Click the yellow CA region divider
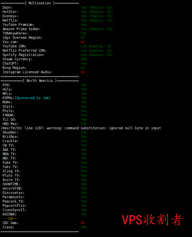 pyautogui.click(x=11, y=219)
